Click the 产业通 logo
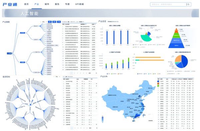 coord(10,4)
